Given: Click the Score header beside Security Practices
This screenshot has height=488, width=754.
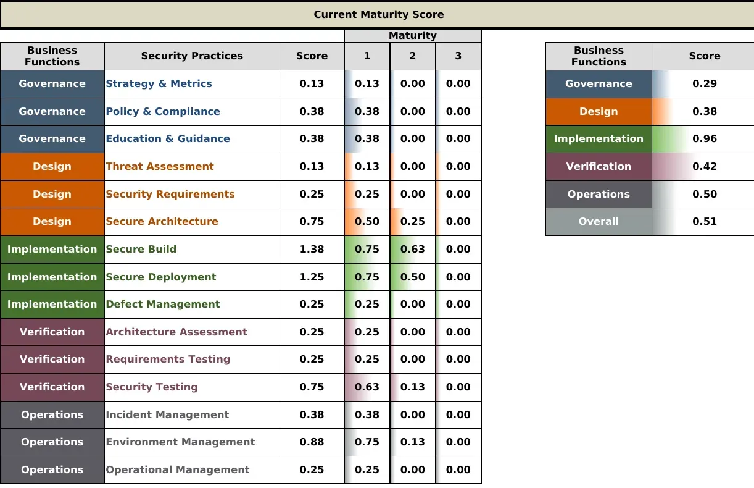Looking at the screenshot, I should pyautogui.click(x=312, y=56).
